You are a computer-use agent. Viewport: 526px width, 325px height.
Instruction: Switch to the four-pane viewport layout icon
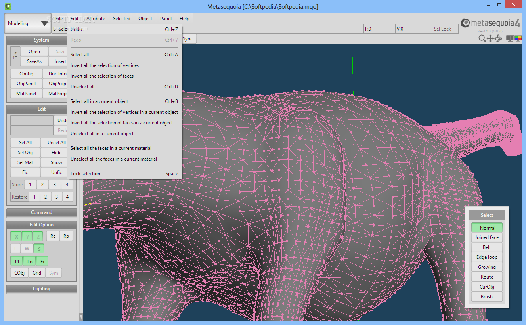pos(510,38)
